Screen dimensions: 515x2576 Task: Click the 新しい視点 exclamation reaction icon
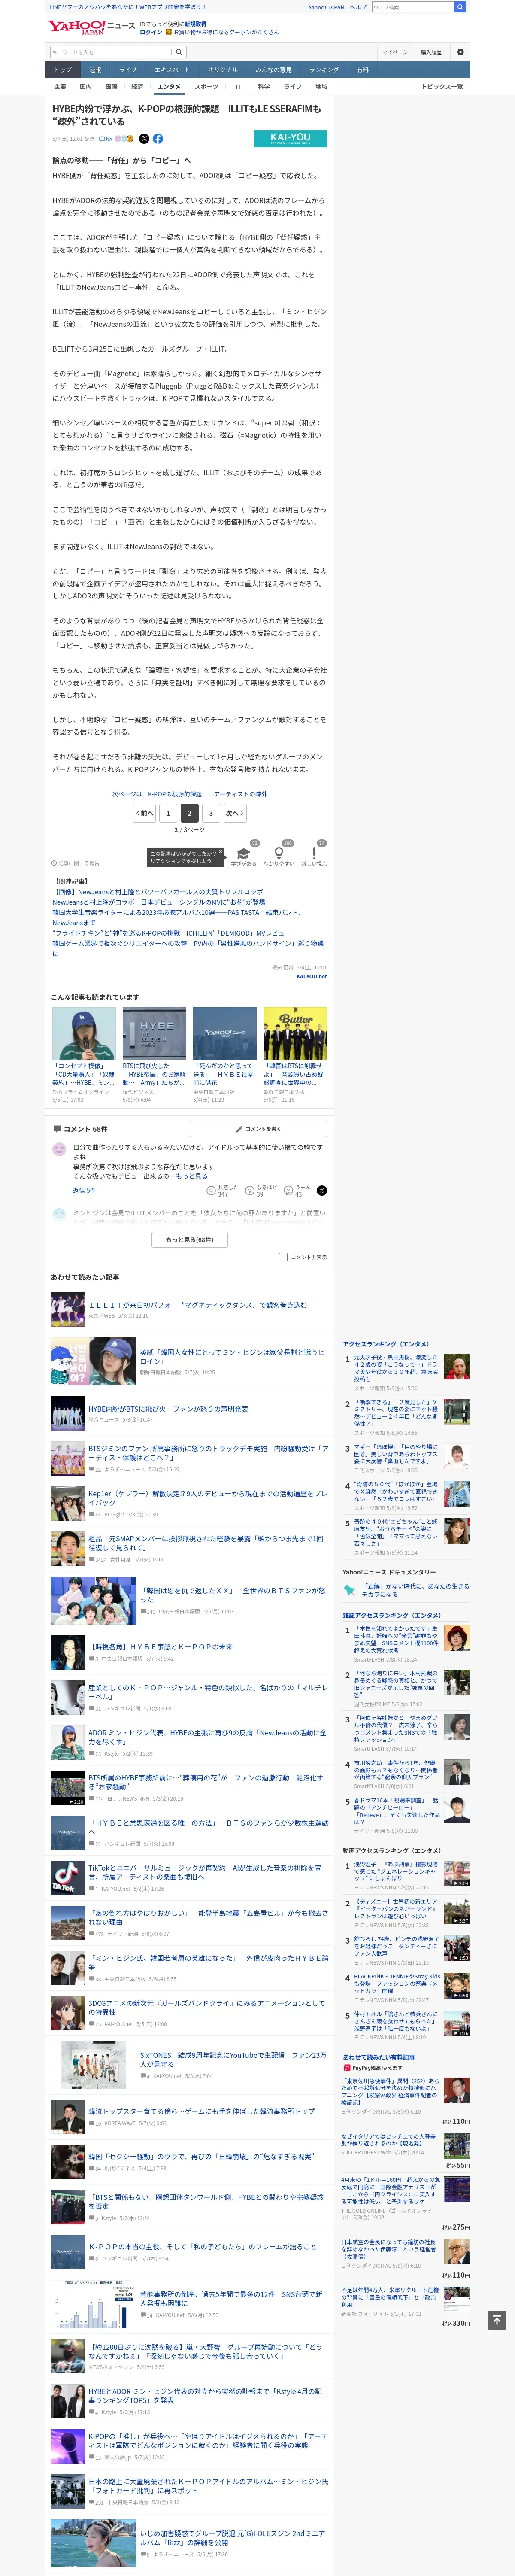pyautogui.click(x=314, y=854)
